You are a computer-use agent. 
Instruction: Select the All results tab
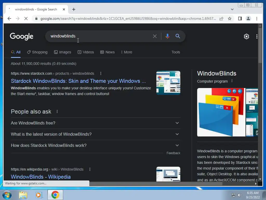(16, 52)
